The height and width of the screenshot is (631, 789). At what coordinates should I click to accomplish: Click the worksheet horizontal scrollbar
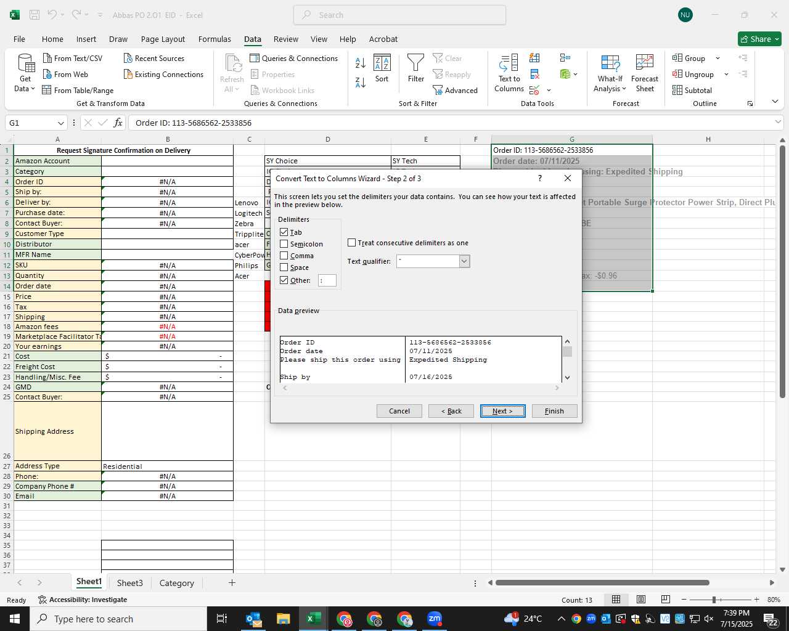click(602, 582)
